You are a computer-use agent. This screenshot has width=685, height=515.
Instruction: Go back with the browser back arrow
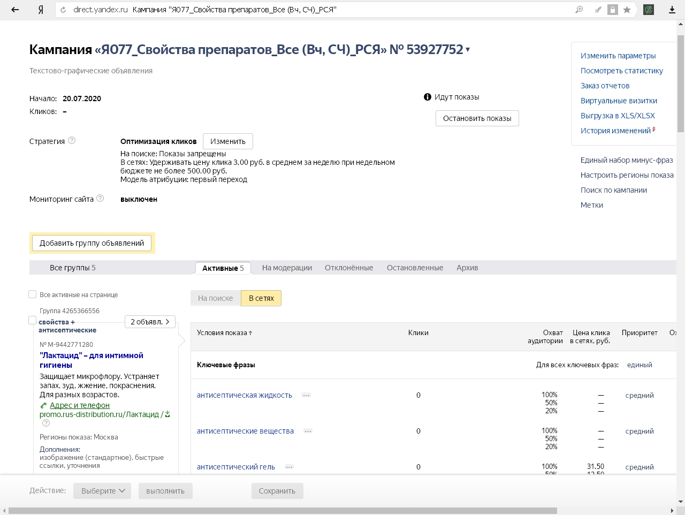click(x=15, y=10)
